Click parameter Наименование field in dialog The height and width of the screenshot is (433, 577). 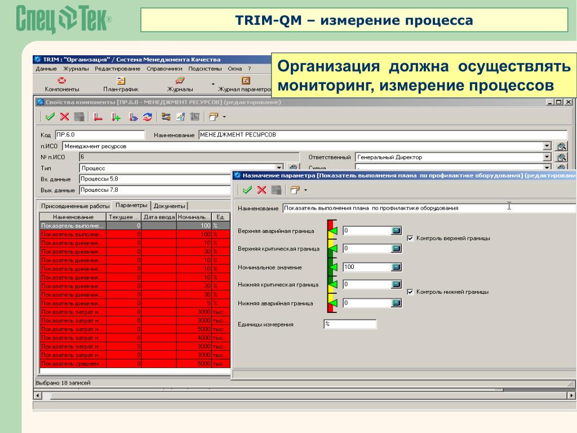coord(429,208)
